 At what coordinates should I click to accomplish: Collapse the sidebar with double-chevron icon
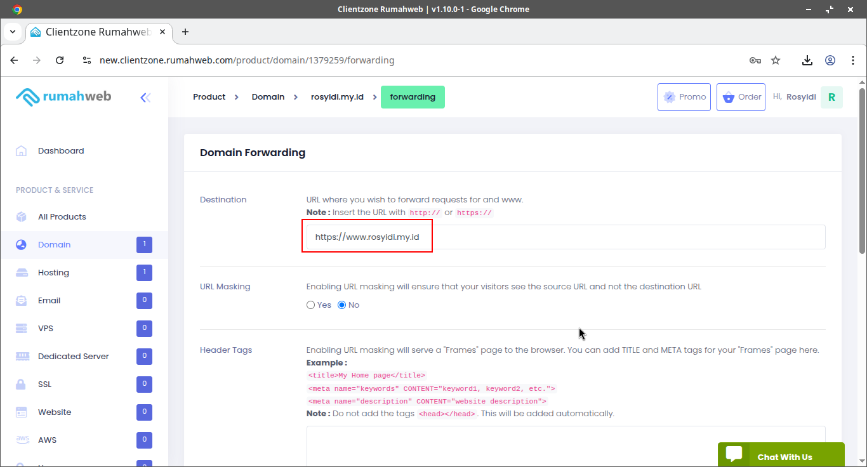pyautogui.click(x=145, y=97)
